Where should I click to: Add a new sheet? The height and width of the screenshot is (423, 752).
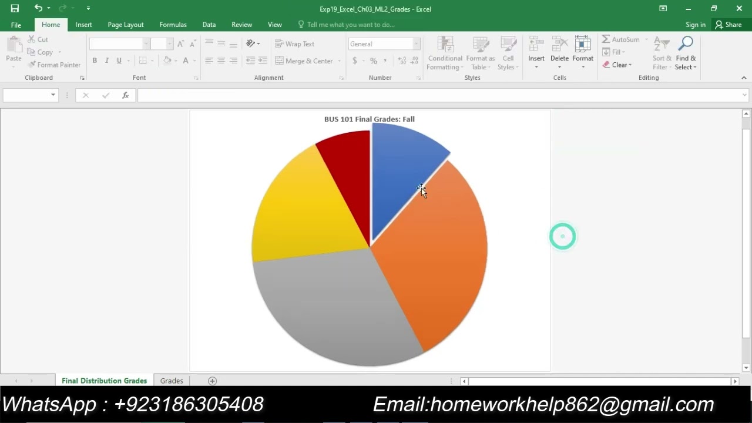point(213,381)
